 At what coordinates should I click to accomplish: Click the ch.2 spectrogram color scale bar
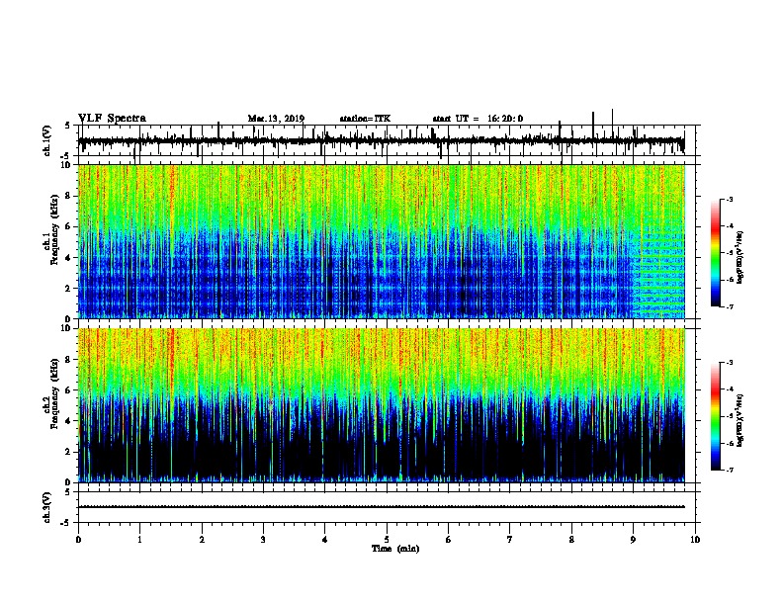(x=716, y=416)
